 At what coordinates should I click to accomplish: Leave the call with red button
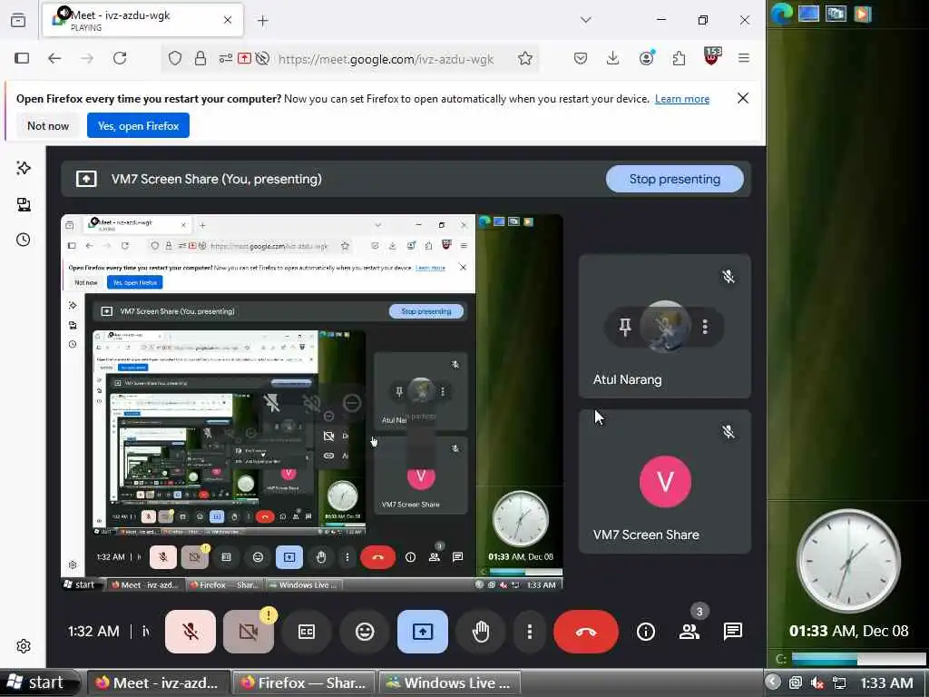coord(586,632)
